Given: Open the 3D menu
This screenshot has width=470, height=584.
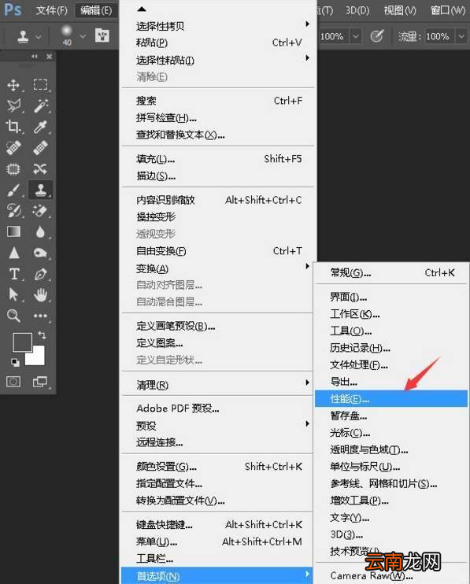Looking at the screenshot, I should tap(357, 10).
